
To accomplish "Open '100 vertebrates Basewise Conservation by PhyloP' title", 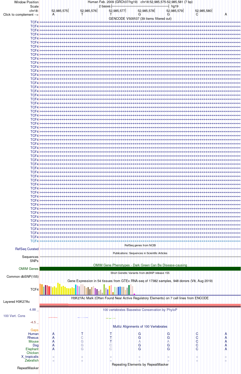I will click(140, 310).
